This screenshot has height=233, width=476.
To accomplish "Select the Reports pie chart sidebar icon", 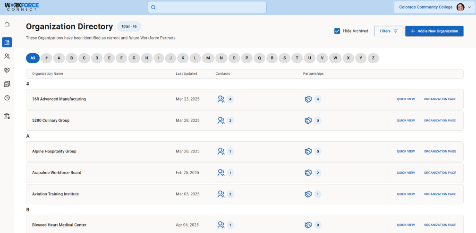I will (7, 98).
